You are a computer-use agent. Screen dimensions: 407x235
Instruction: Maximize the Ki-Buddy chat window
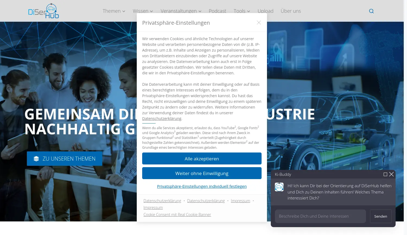(385, 174)
